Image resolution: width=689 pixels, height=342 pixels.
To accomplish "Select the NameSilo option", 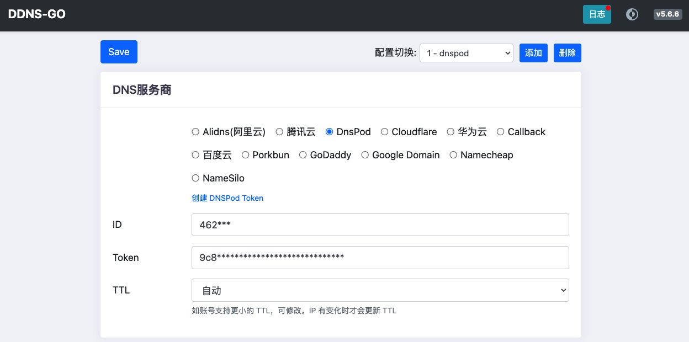I will click(x=195, y=178).
